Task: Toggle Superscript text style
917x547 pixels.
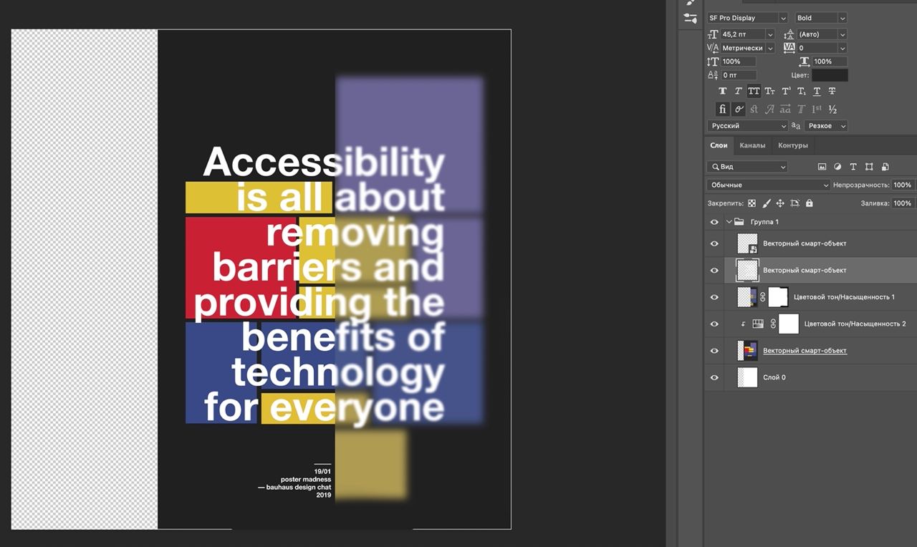Action: [x=785, y=91]
